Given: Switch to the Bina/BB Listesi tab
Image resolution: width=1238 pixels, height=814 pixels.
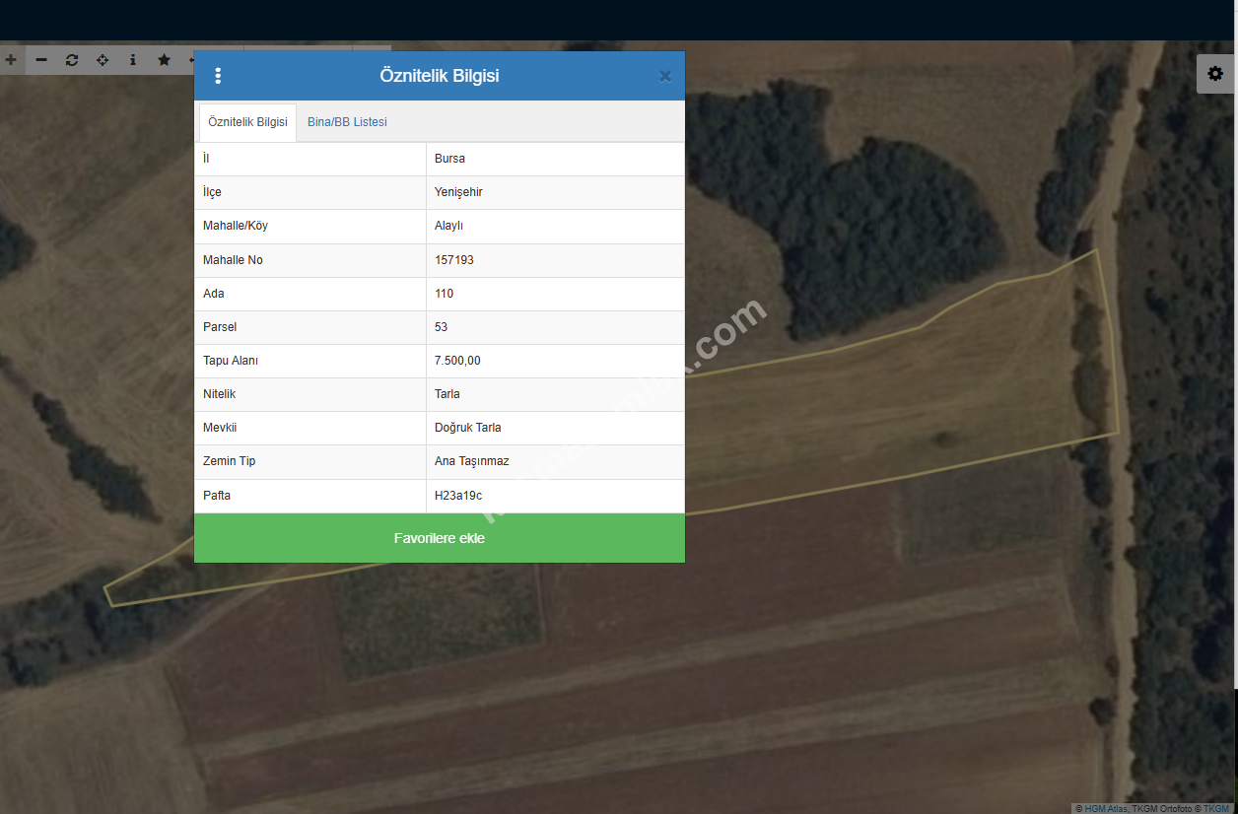Looking at the screenshot, I should point(347,122).
